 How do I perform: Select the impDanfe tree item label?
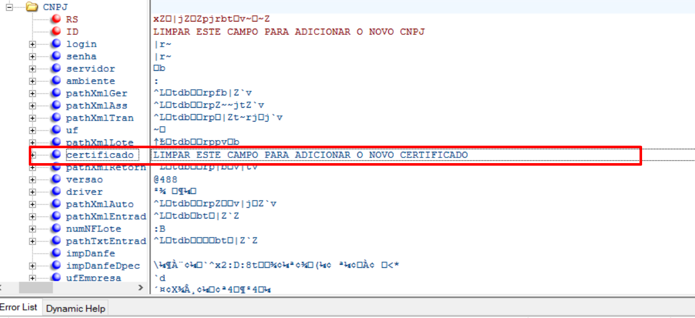click(x=90, y=253)
